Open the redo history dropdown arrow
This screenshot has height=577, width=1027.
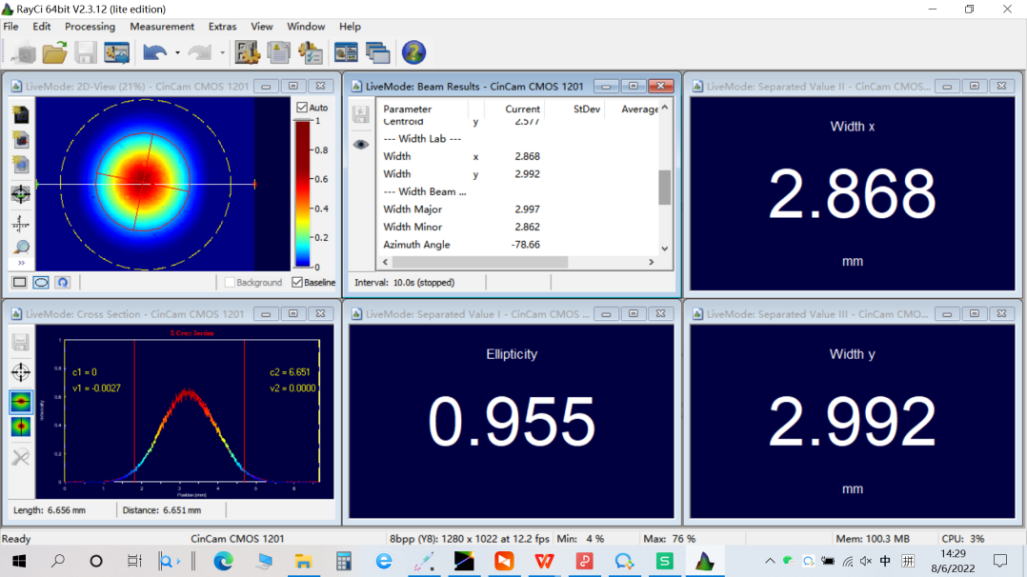(222, 53)
